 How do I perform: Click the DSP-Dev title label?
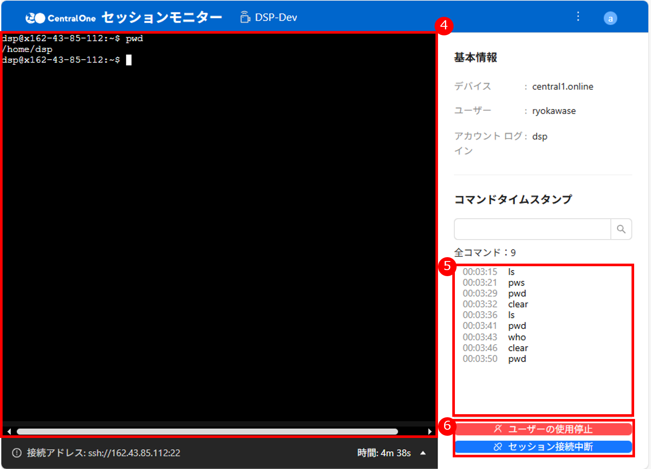(276, 17)
